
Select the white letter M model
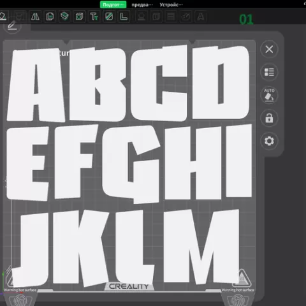(201, 247)
